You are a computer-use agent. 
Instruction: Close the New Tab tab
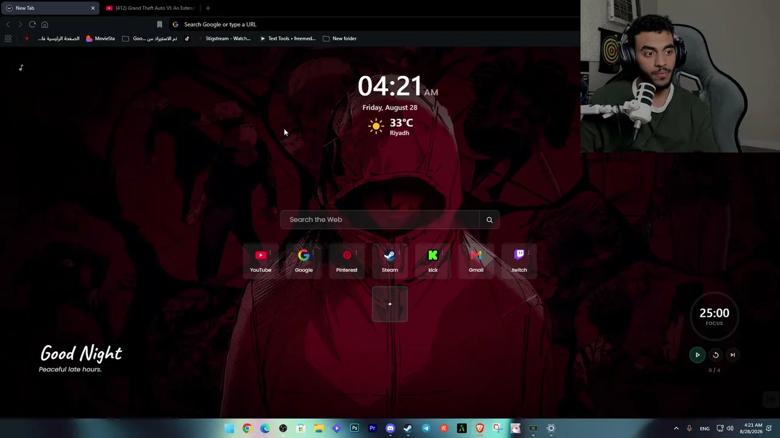click(93, 8)
